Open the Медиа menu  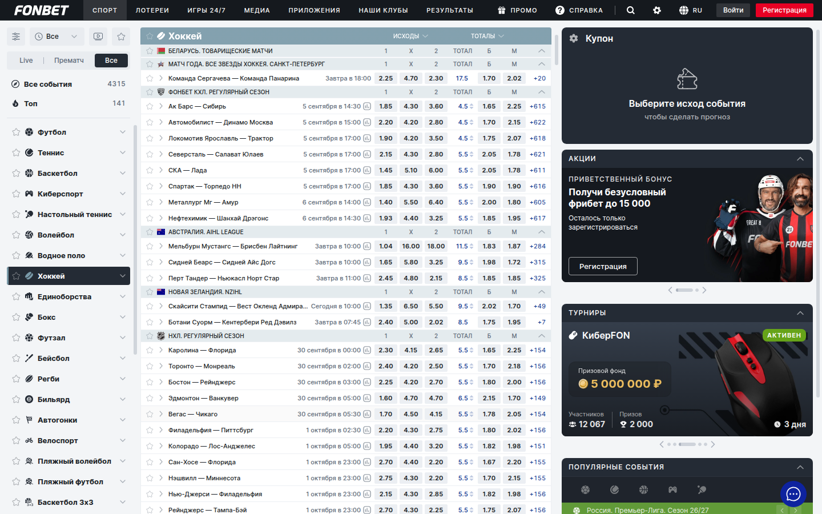257,10
